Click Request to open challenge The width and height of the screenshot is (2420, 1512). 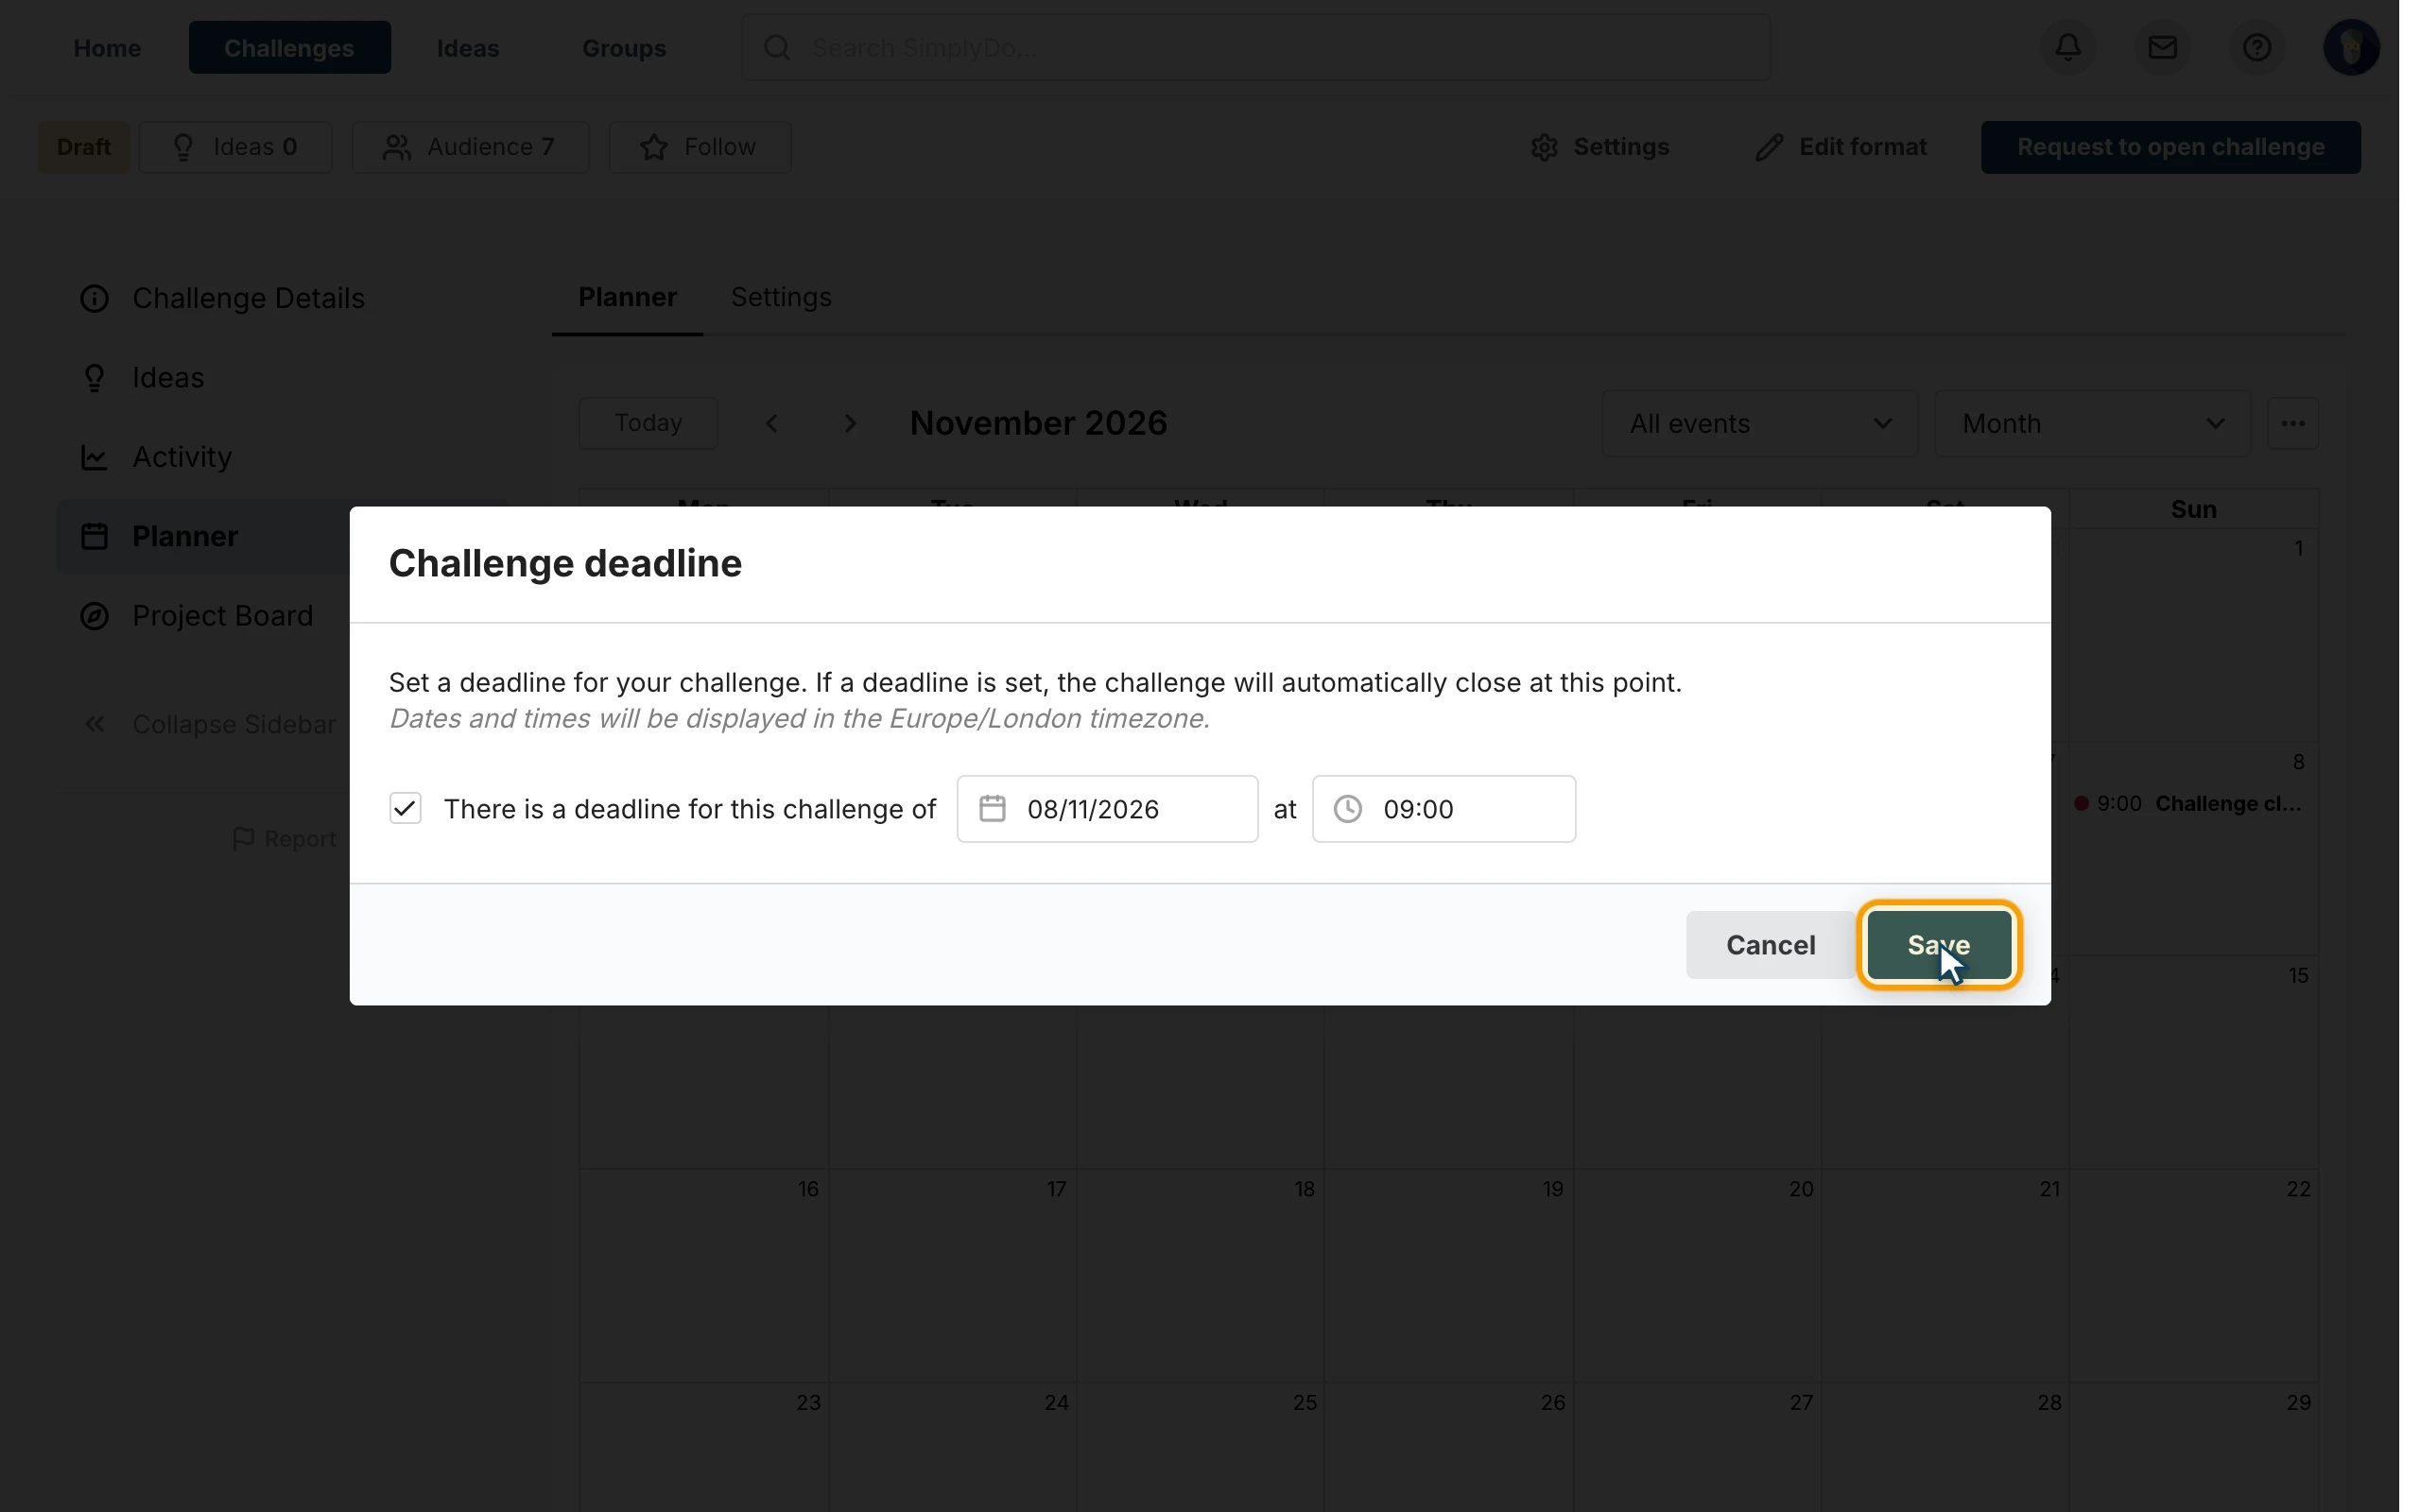(2170, 147)
